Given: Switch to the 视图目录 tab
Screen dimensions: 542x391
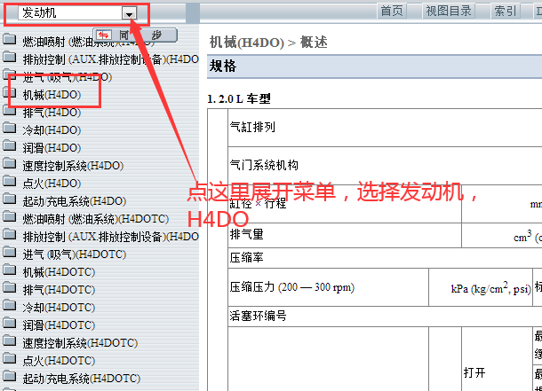Looking at the screenshot, I should point(449,11).
